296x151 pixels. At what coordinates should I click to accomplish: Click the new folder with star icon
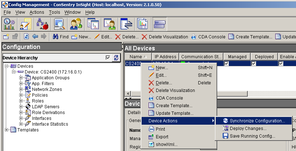tap(6, 37)
